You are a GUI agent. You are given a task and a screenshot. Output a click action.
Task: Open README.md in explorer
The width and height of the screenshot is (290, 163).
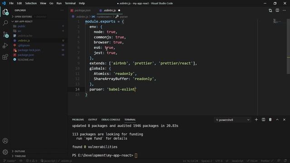[x=39, y=60]
